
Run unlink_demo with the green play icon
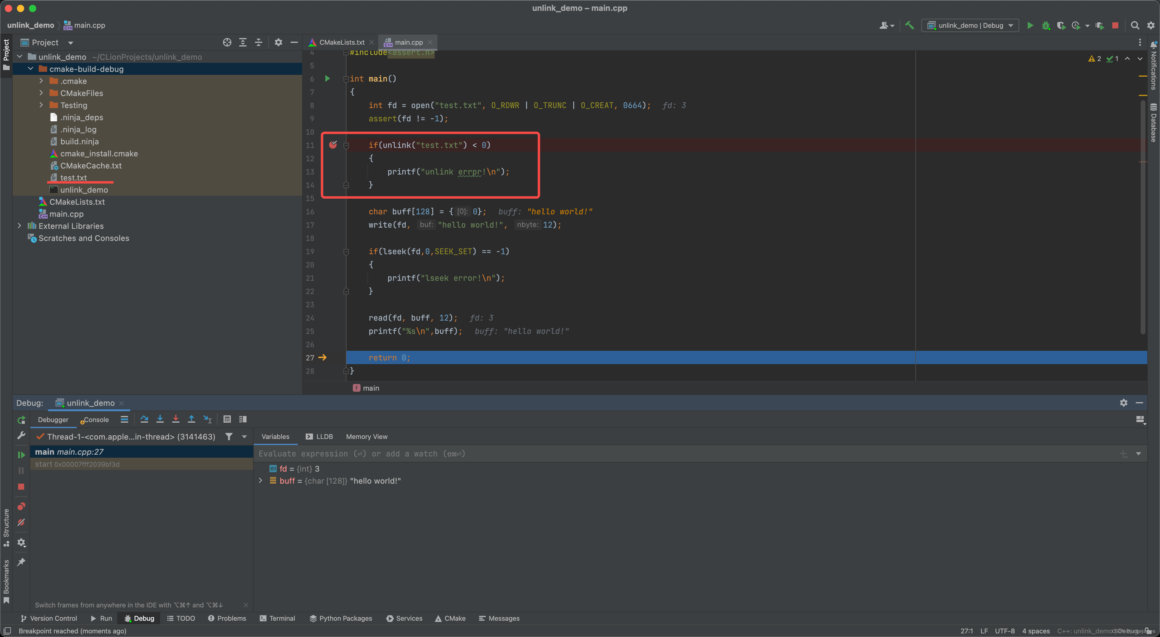(1030, 25)
